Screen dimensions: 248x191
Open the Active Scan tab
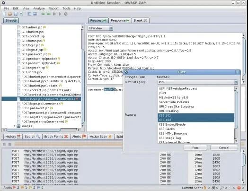click(x=101, y=137)
